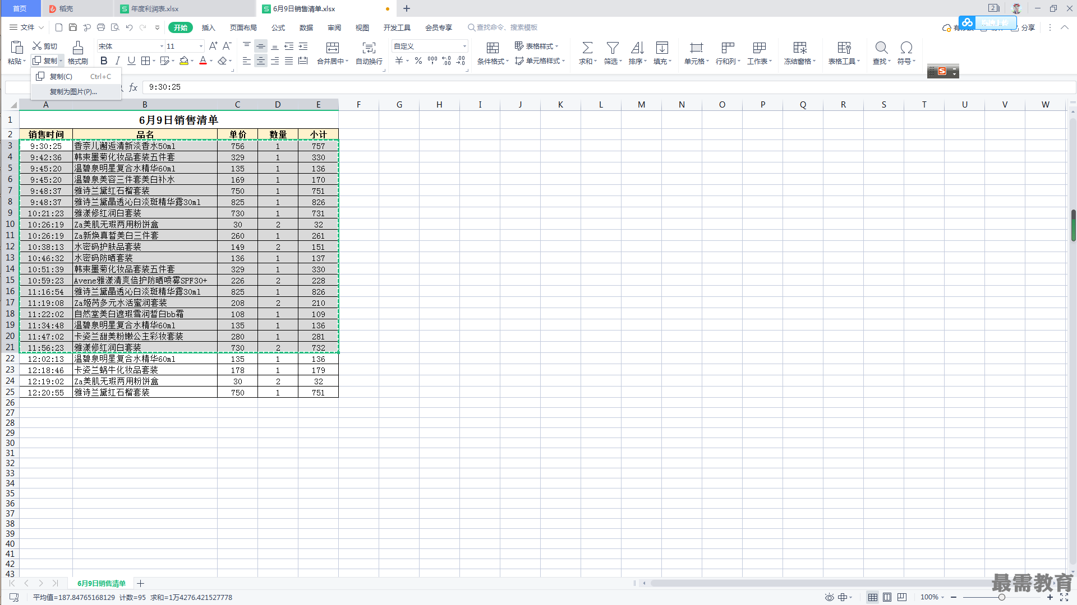Toggle the right horizontal align button

275,61
